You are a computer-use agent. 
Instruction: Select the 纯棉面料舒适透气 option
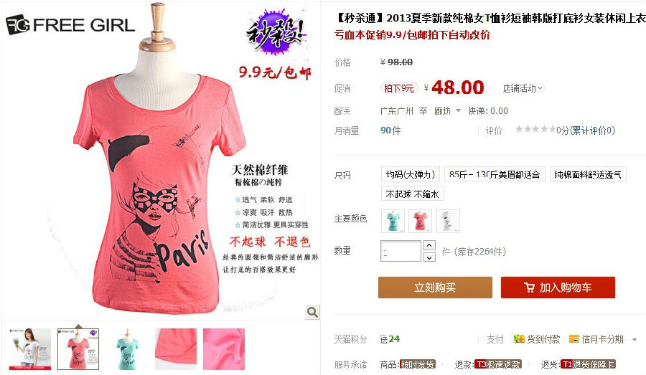tap(588, 174)
